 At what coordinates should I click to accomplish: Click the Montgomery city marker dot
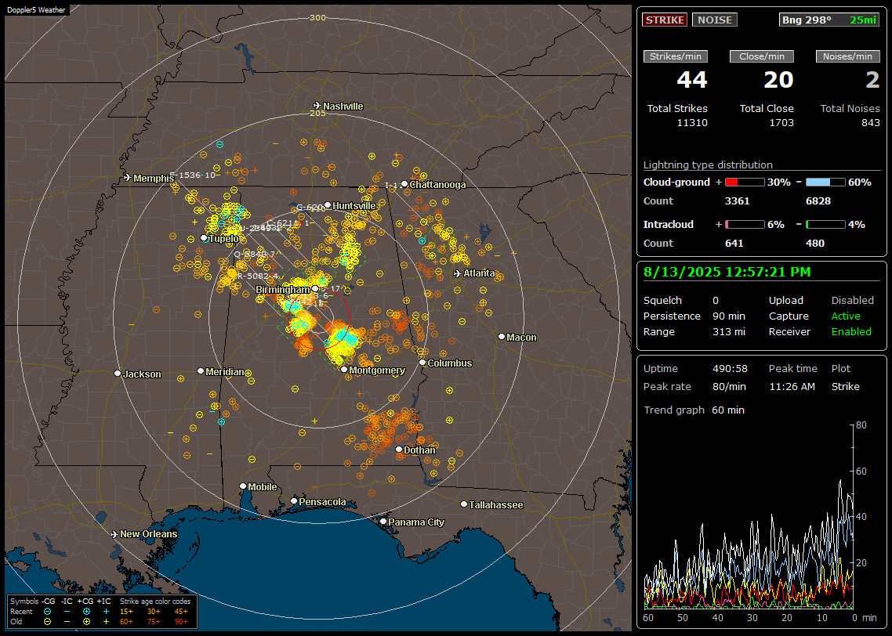(344, 370)
